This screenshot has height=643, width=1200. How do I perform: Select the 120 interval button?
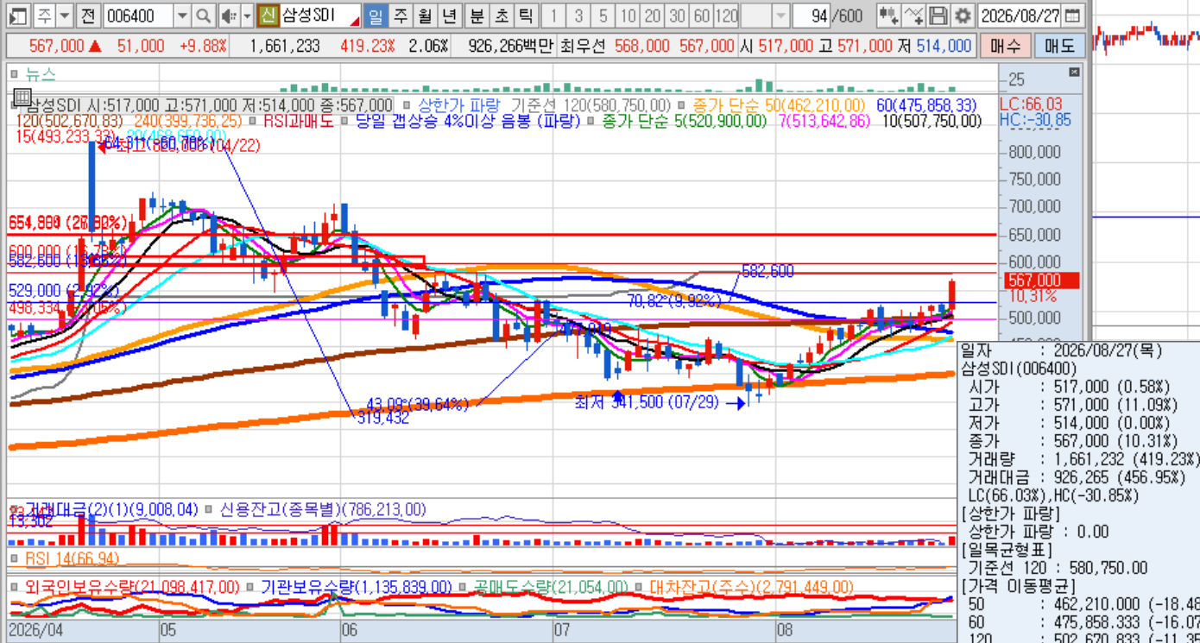(727, 16)
